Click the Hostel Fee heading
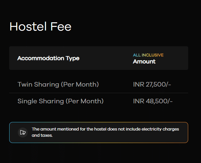The height and width of the screenshot is (163, 201). (40, 27)
